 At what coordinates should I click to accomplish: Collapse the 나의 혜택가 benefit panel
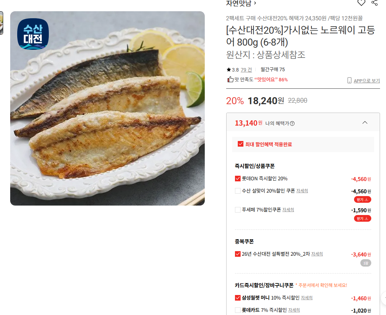point(365,122)
